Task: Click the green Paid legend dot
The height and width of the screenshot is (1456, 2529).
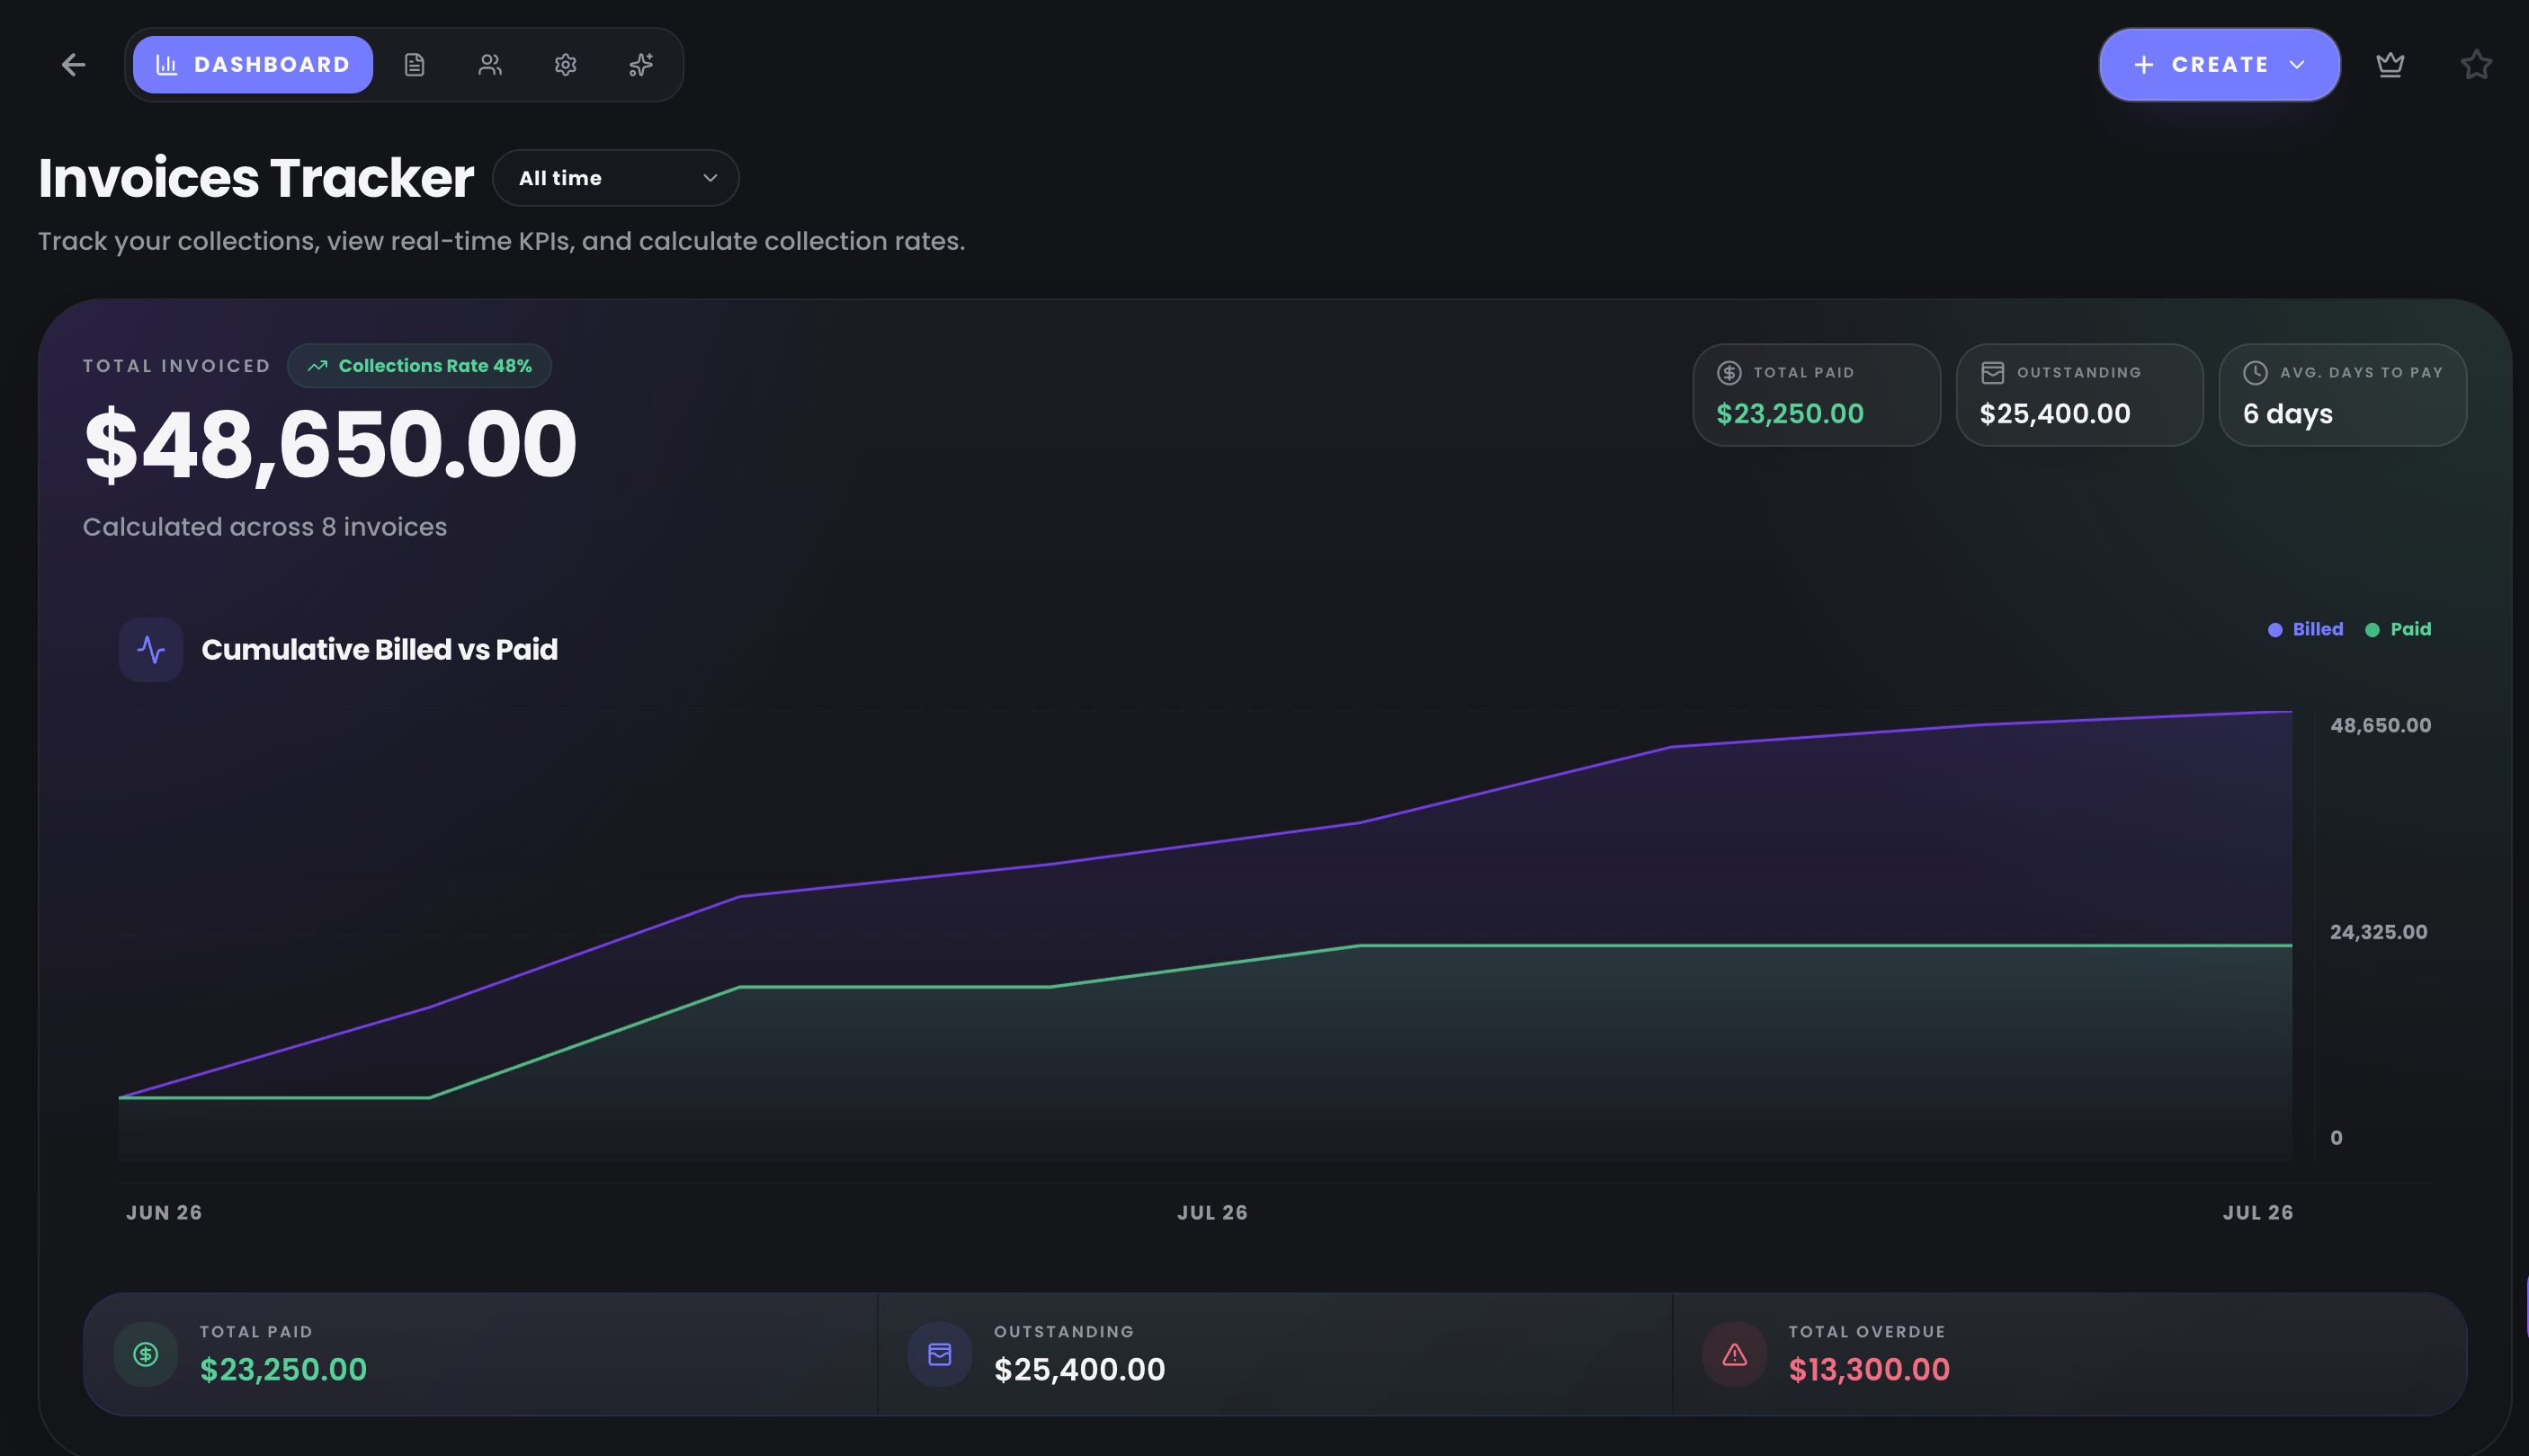Action: point(2372,630)
